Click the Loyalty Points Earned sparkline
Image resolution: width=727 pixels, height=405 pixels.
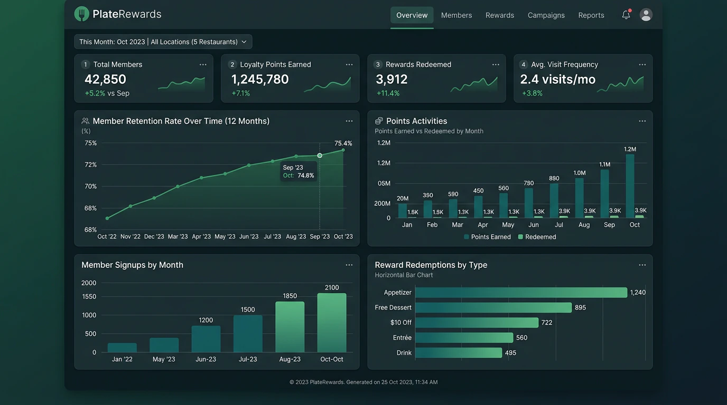point(328,84)
